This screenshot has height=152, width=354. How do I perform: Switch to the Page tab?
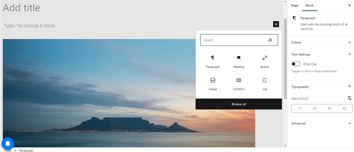point(295,5)
